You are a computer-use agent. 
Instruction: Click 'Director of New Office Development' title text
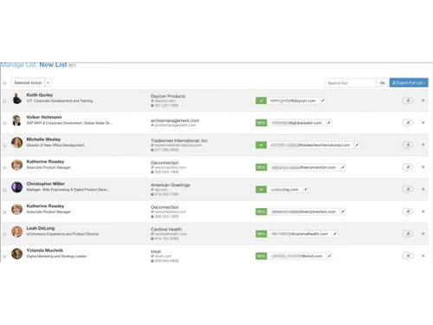[x=55, y=146]
